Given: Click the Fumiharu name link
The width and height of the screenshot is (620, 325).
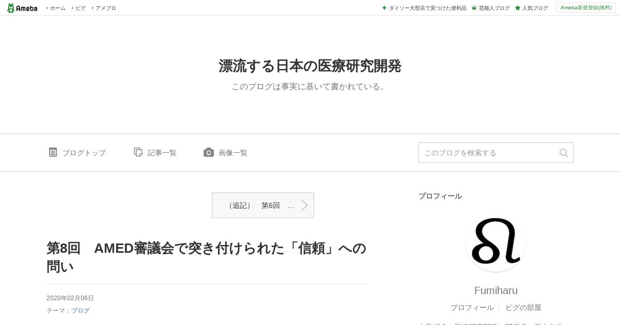Looking at the screenshot, I should coord(496,290).
